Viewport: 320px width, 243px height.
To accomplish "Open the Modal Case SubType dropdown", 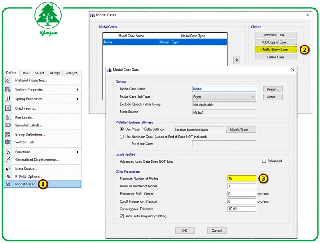I will pos(224,97).
